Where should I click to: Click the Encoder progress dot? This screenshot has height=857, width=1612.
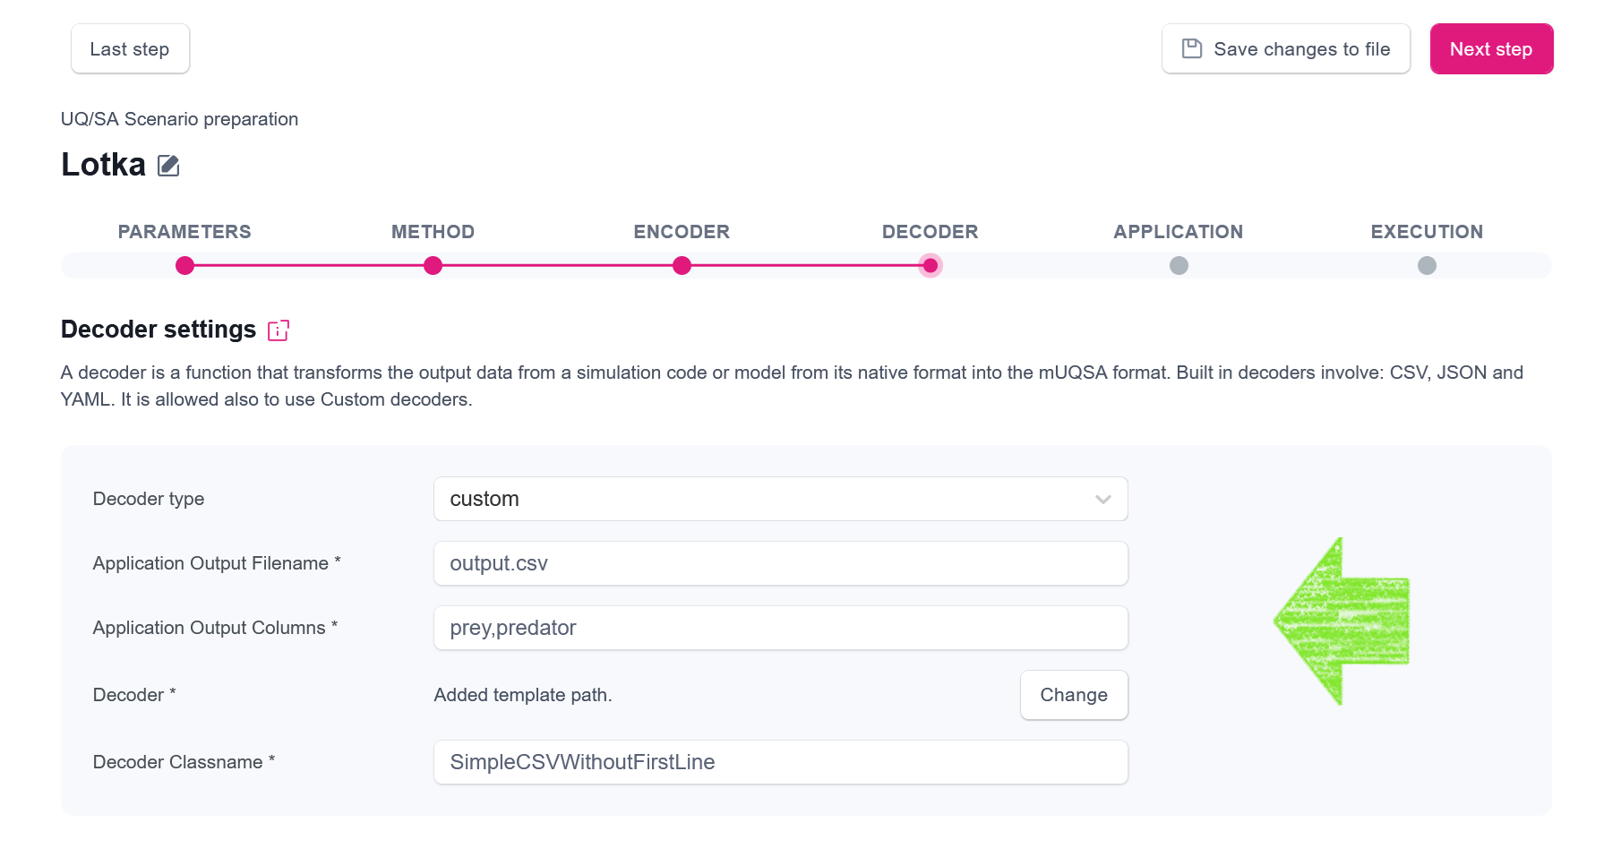(x=682, y=265)
